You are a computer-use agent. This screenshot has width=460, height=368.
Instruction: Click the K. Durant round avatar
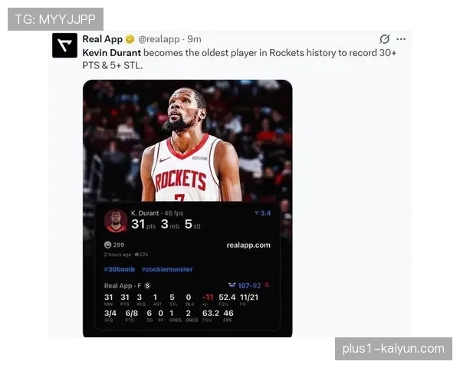click(x=117, y=221)
